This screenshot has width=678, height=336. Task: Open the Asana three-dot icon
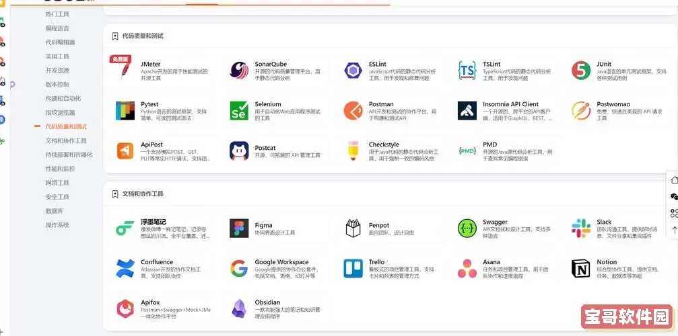[x=467, y=268]
